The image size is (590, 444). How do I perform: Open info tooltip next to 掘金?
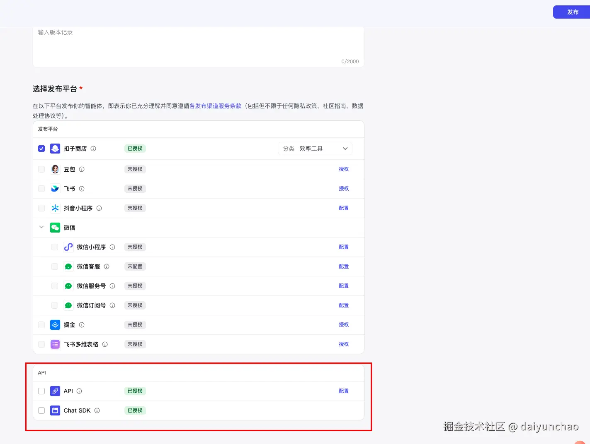82,325
